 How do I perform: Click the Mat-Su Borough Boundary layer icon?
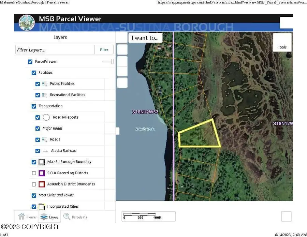[x=42, y=162]
